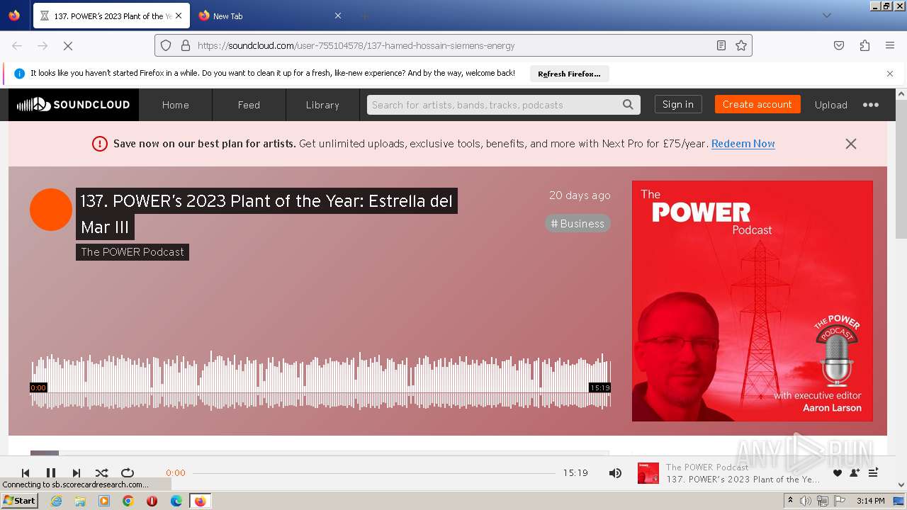
Task: Toggle reader view icon
Action: [x=721, y=45]
